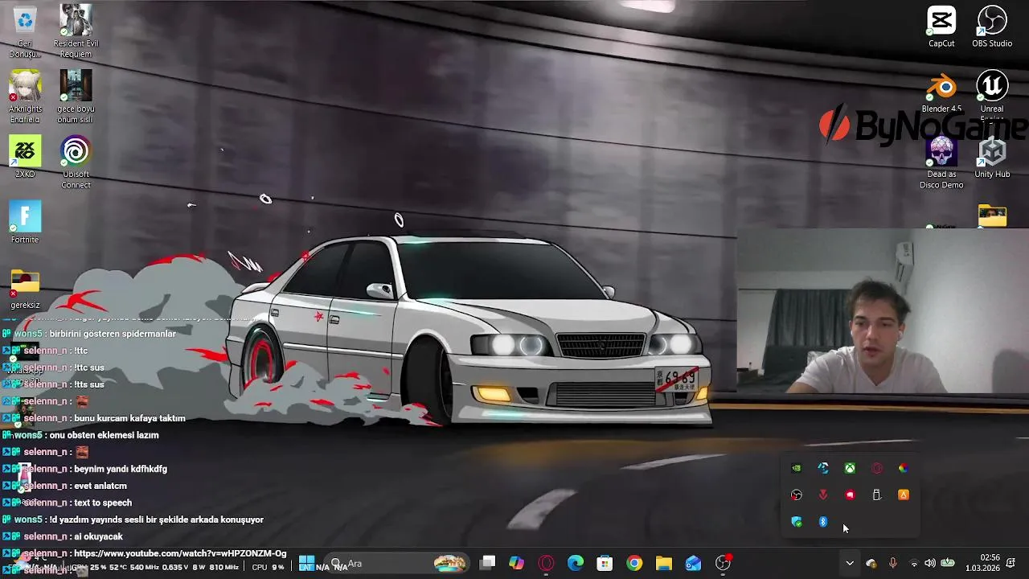Open the Windows Start menu
1029x579 pixels.
point(306,563)
